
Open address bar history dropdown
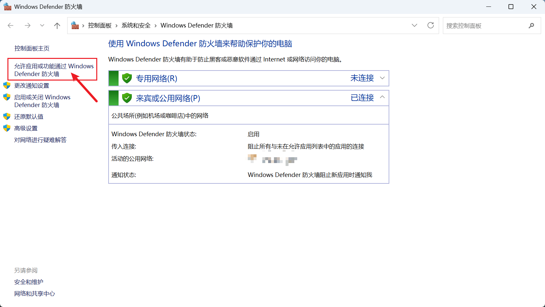click(414, 26)
